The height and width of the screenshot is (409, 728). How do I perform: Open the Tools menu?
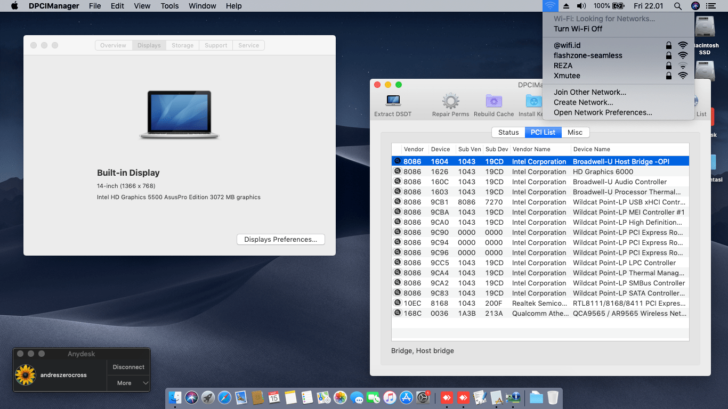[169, 6]
